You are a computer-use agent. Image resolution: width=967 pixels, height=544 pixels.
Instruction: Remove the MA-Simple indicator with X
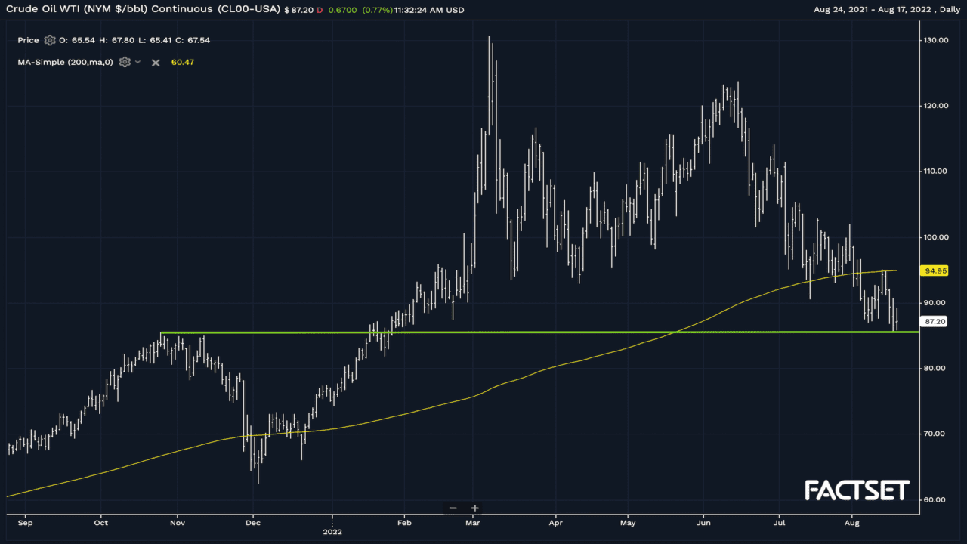156,62
